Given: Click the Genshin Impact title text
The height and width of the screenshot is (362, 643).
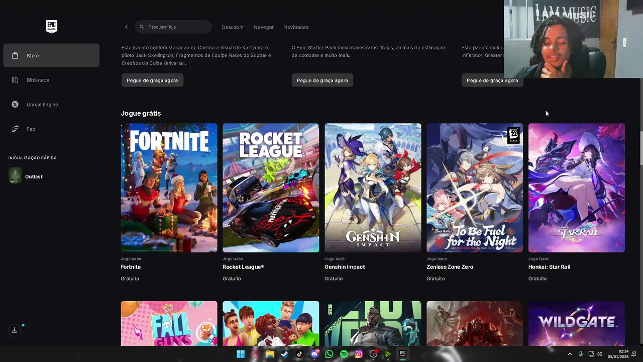Looking at the screenshot, I should coord(345,267).
